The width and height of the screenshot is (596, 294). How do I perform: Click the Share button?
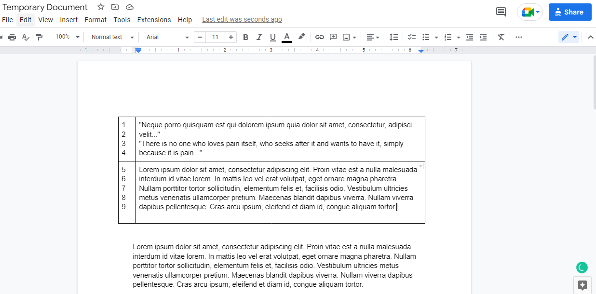click(x=570, y=12)
